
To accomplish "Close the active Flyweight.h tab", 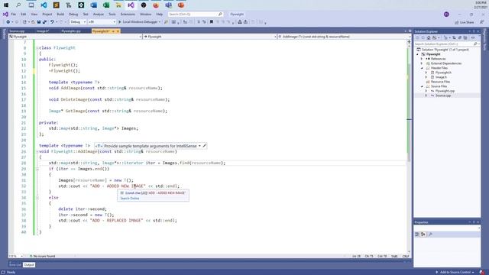I will point(118,31).
